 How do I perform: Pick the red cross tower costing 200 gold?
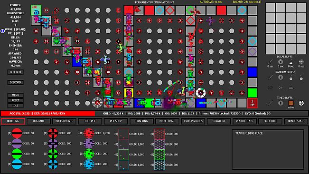point(53,133)
